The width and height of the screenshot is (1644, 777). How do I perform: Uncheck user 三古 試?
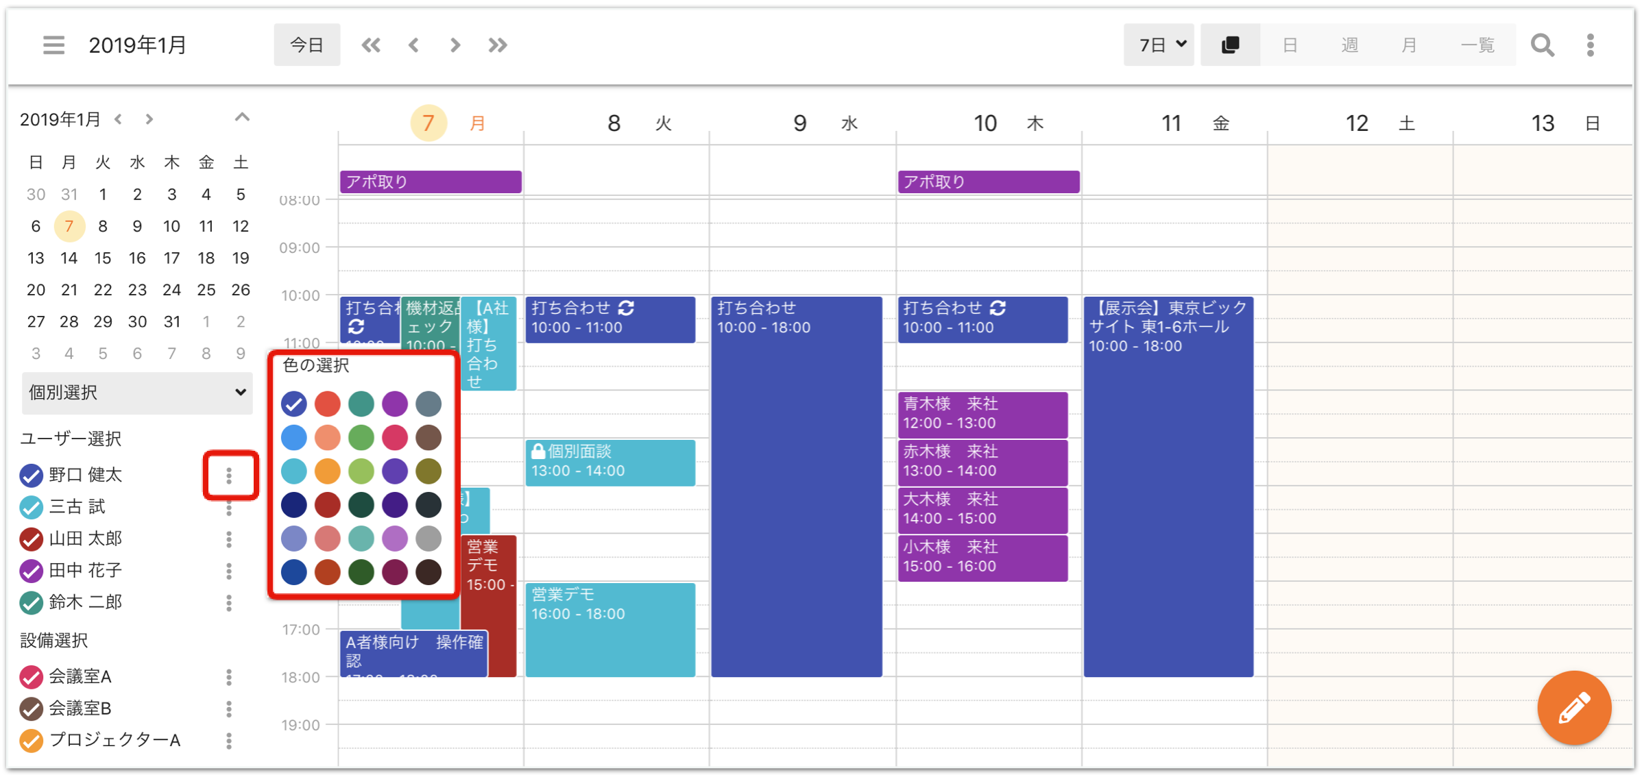coord(31,507)
